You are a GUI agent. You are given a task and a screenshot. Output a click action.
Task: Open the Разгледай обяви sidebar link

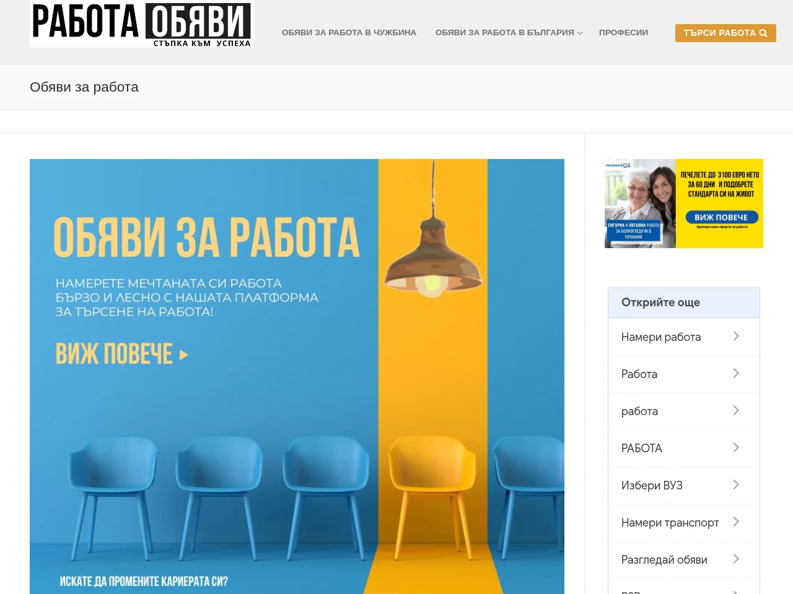click(x=684, y=560)
